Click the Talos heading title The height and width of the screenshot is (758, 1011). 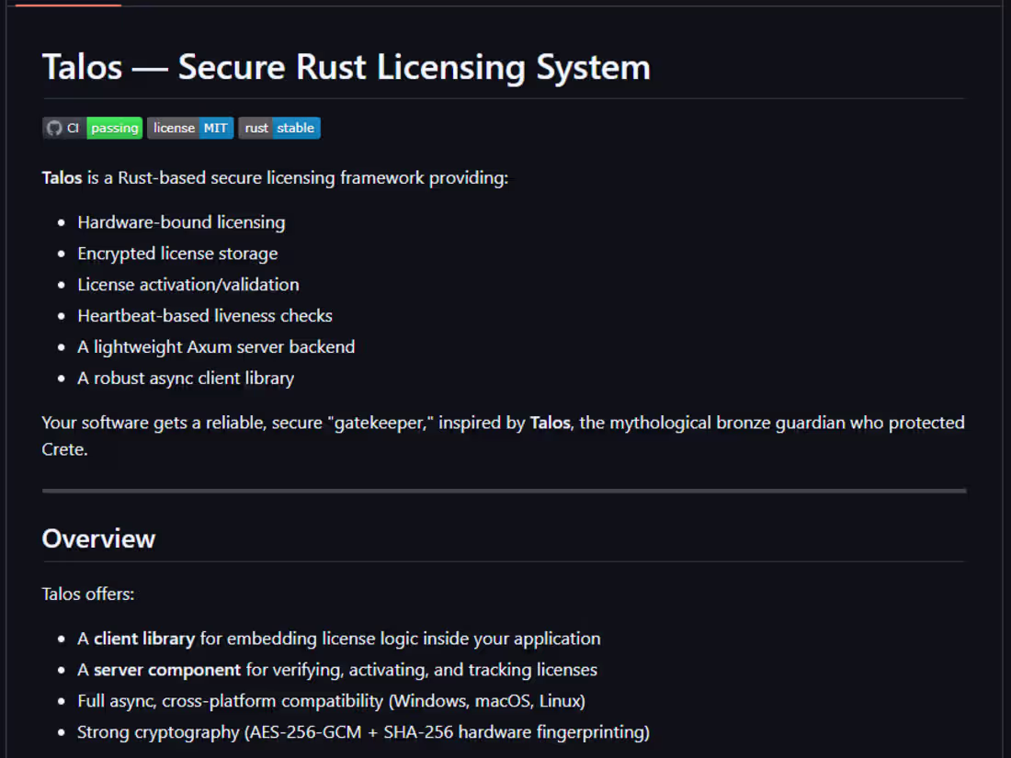point(346,66)
